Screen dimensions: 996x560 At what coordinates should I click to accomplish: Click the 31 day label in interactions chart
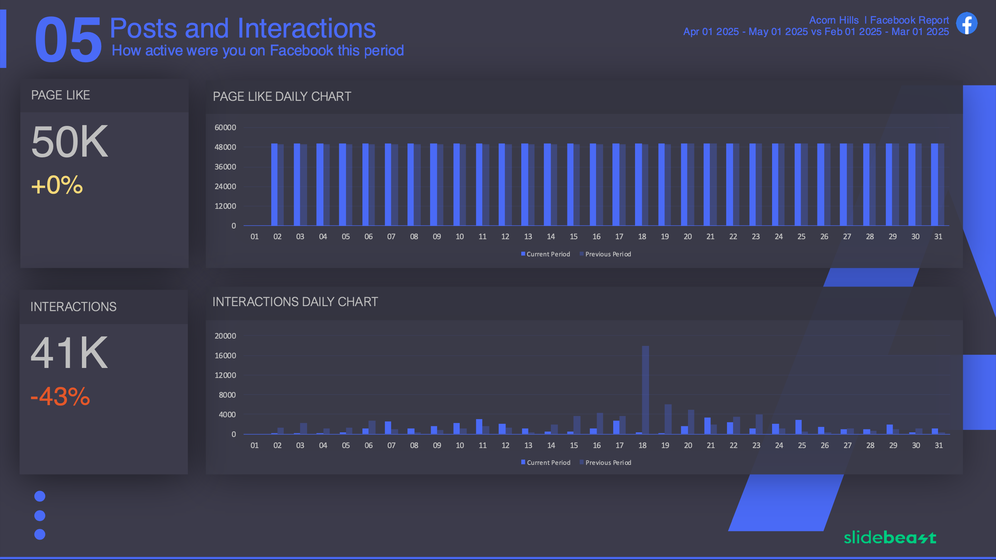click(x=939, y=445)
